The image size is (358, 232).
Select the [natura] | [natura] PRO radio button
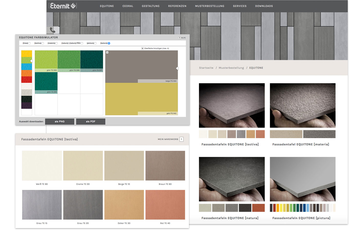click(82, 43)
